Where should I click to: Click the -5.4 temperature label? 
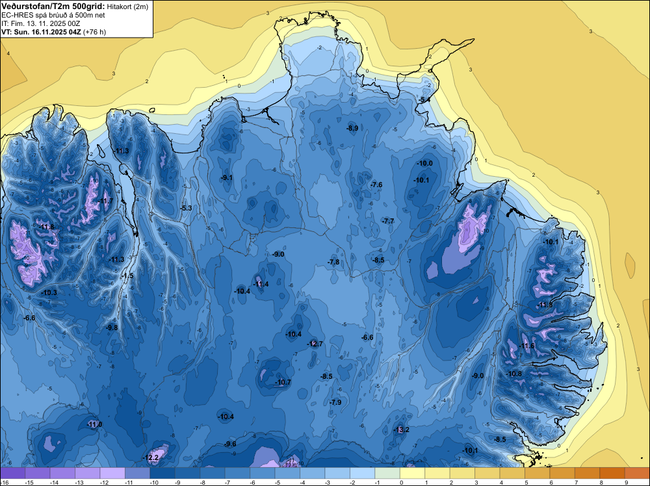[x=424, y=100]
